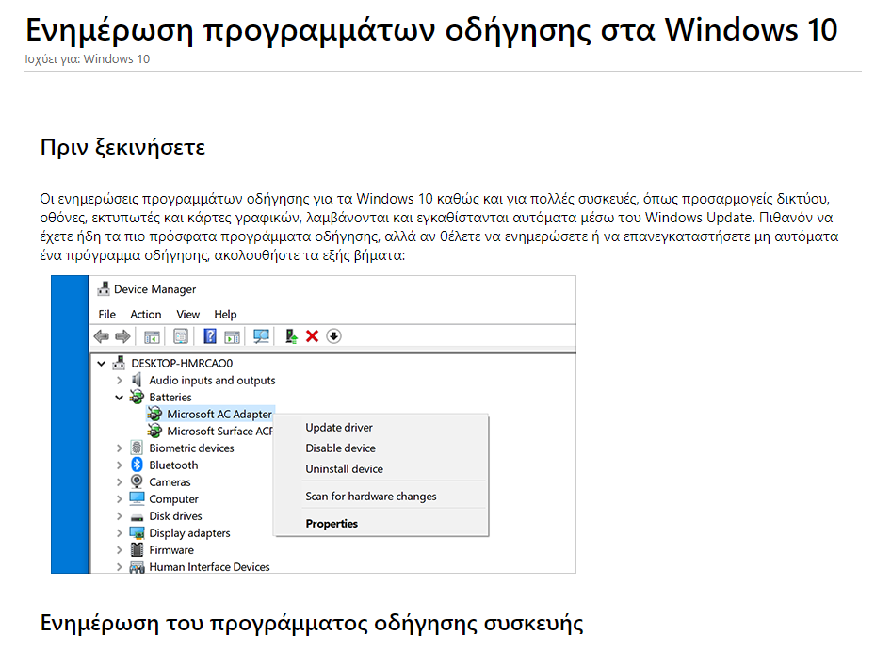The height and width of the screenshot is (652, 875).
Task: Click the 'Πριν ξεκινήσετε' heading
Action: [x=122, y=147]
